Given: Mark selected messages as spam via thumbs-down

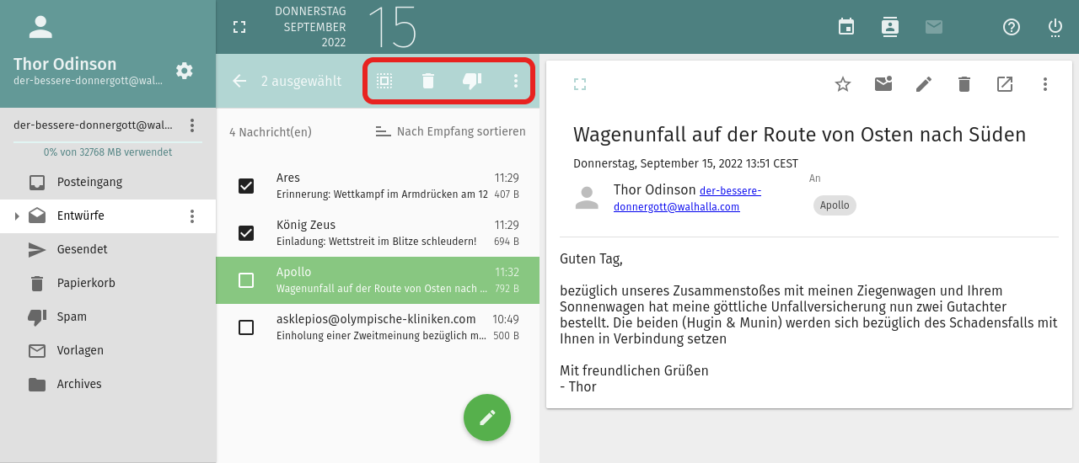Looking at the screenshot, I should (x=472, y=81).
